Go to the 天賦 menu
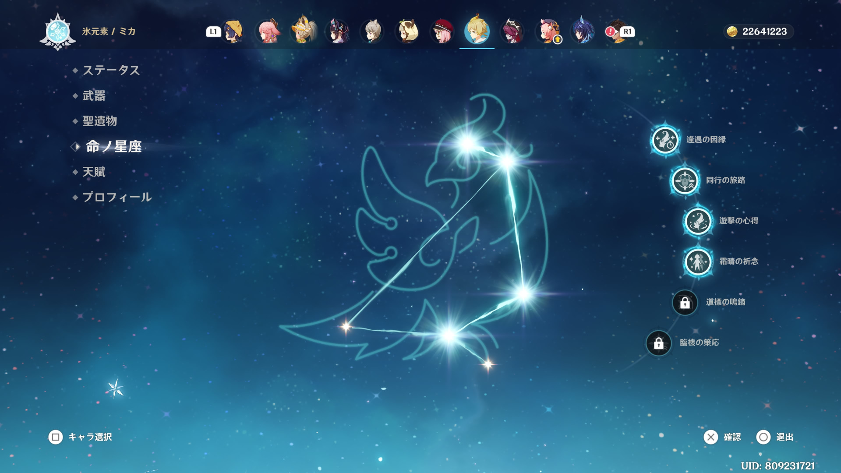 94,172
